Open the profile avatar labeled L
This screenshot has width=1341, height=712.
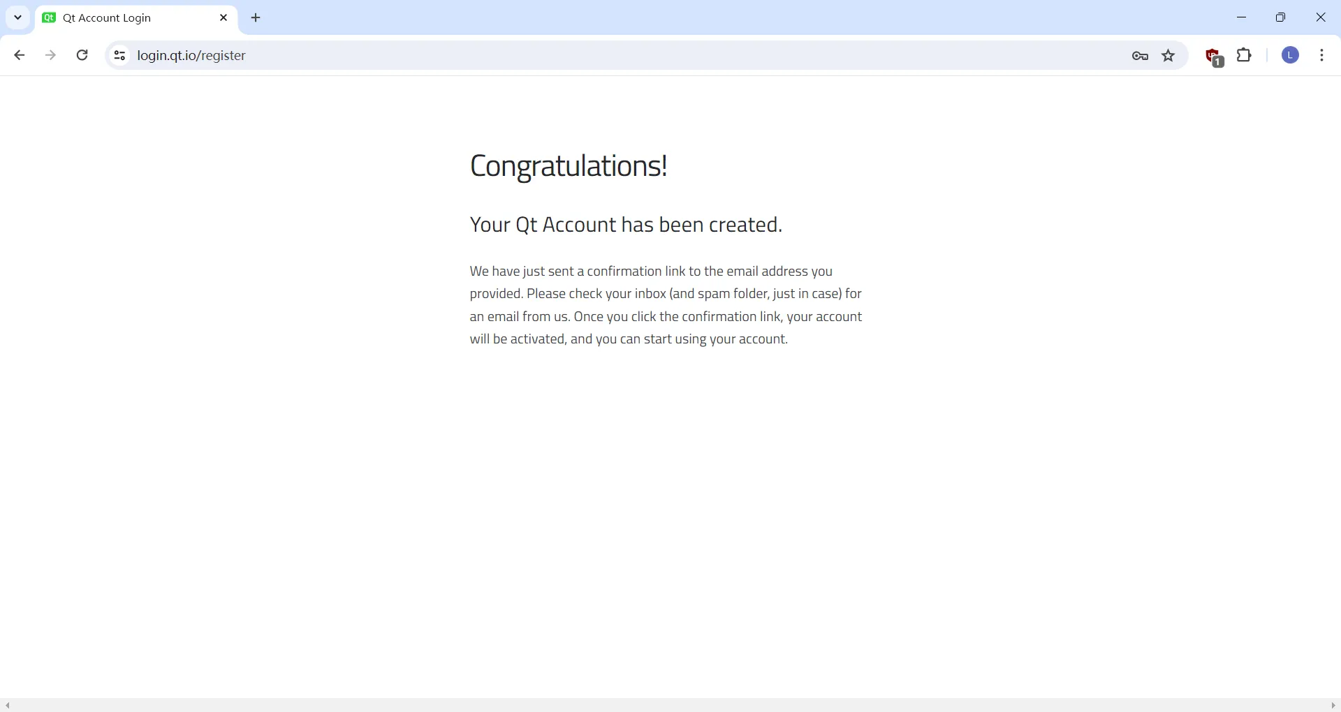coord(1291,56)
